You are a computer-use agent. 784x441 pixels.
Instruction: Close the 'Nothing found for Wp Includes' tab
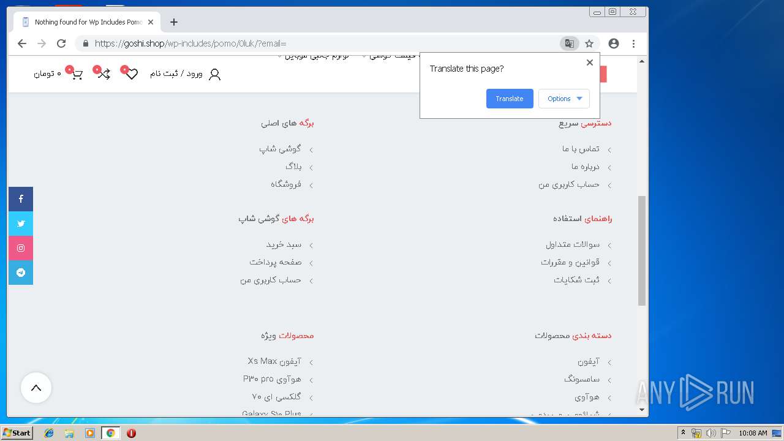point(151,22)
